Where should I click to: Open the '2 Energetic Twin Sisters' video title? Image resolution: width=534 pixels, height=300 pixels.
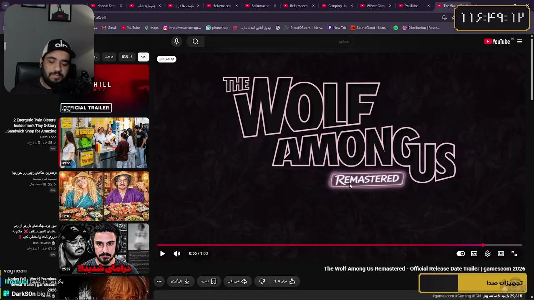click(x=31, y=125)
